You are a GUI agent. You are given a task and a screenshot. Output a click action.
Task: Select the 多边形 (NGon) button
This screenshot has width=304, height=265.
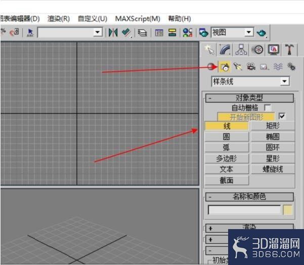[227, 159]
